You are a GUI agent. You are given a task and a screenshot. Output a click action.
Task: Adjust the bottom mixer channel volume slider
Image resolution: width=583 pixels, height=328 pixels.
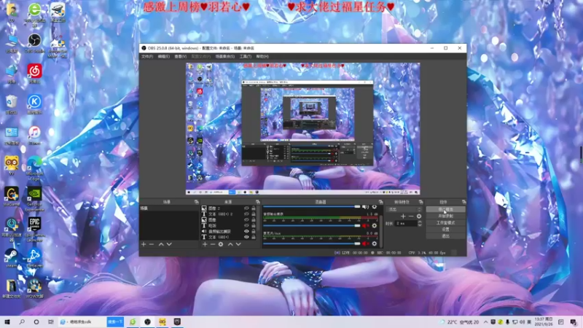[x=312, y=243]
